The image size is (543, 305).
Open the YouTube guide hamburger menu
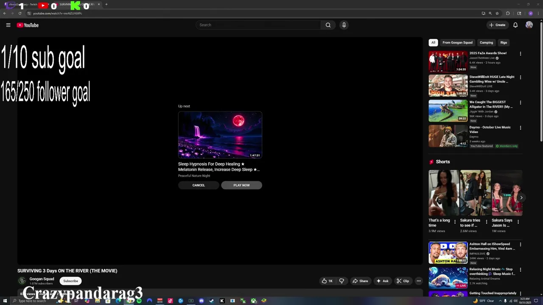tap(8, 25)
